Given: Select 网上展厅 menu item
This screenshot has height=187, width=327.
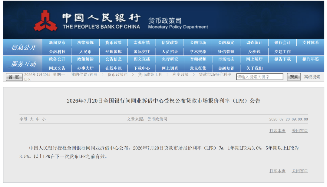Looking at the screenshot, I should tap(254, 59).
